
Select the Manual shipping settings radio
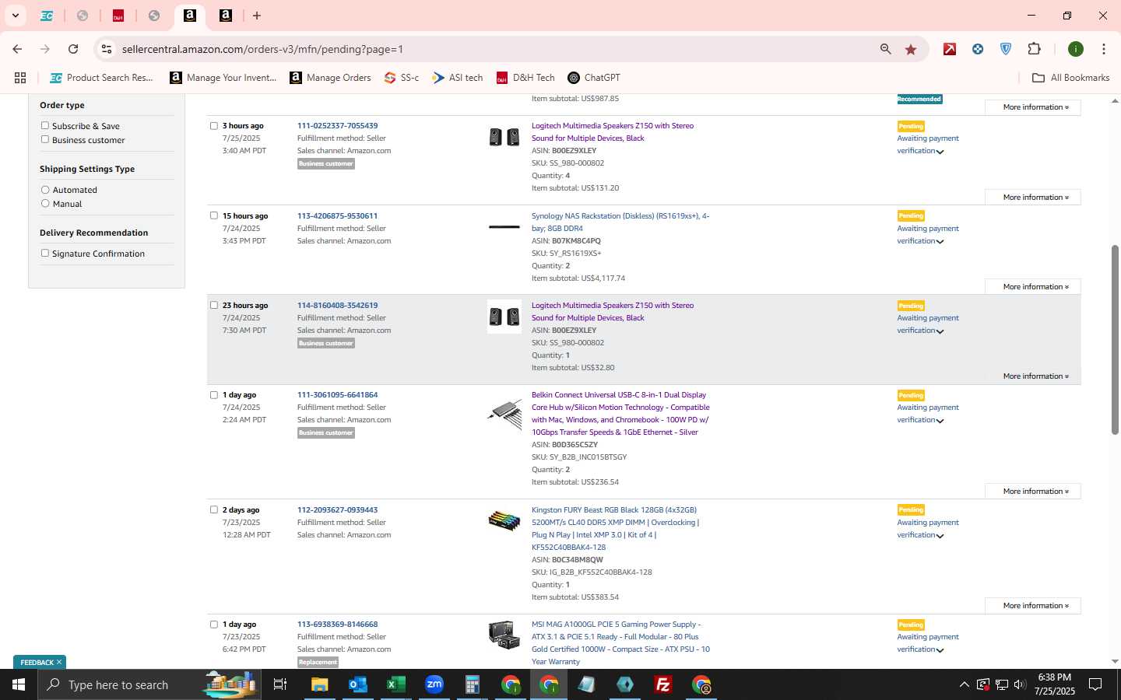tap(45, 203)
